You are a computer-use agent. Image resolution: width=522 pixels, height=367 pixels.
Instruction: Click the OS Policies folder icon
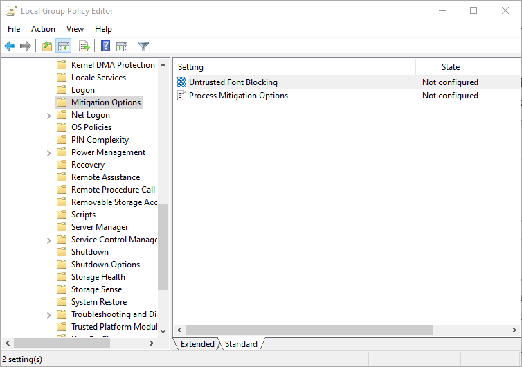62,127
